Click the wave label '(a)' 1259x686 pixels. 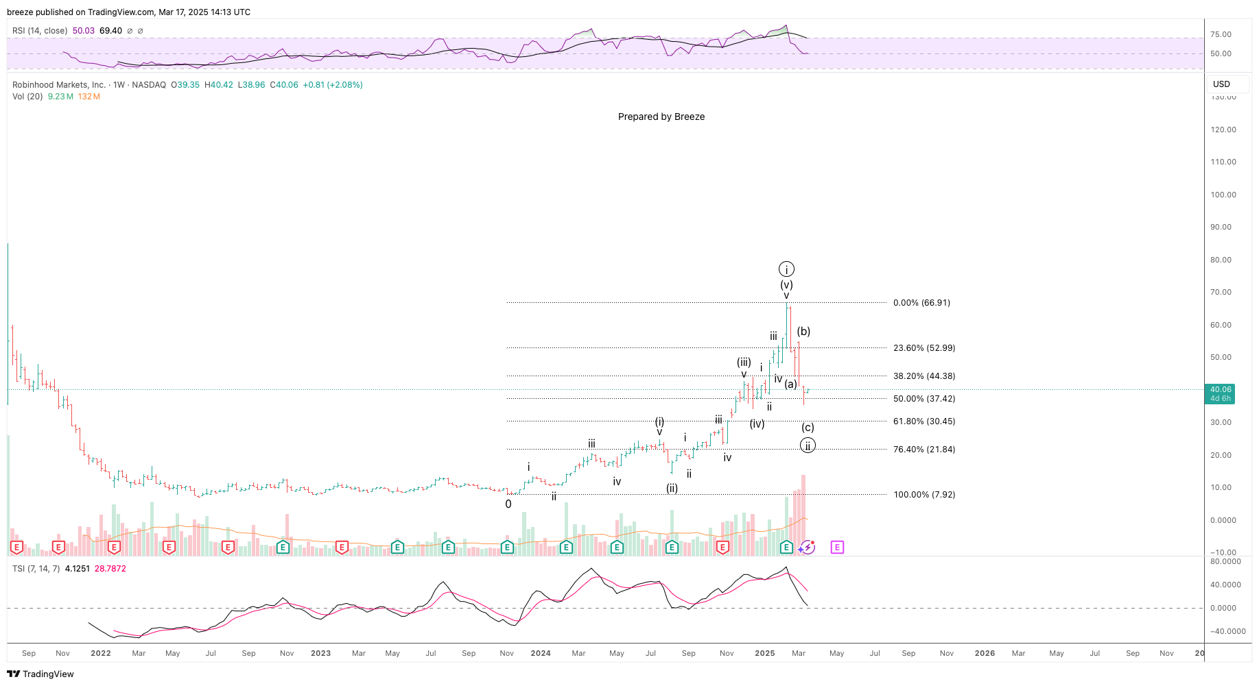click(x=791, y=384)
